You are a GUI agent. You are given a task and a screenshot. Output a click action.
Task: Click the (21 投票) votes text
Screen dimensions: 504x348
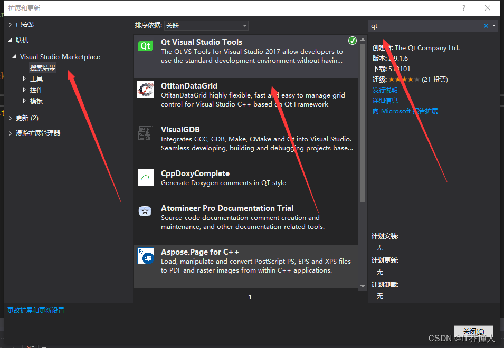click(x=434, y=79)
